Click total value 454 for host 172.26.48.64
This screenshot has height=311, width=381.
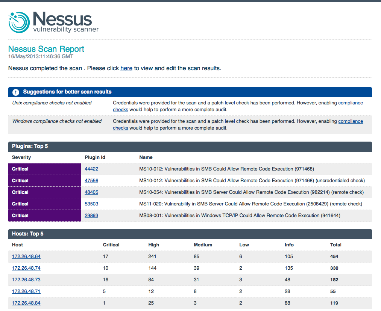[334, 257]
